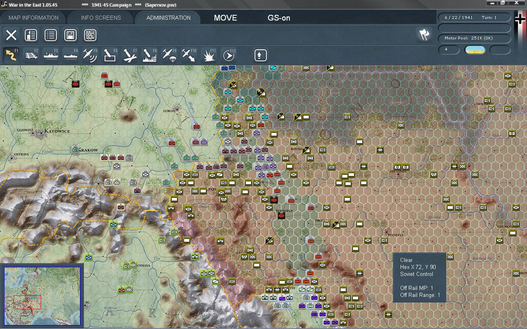Select the F1 ground Move mode icon

click(11, 55)
